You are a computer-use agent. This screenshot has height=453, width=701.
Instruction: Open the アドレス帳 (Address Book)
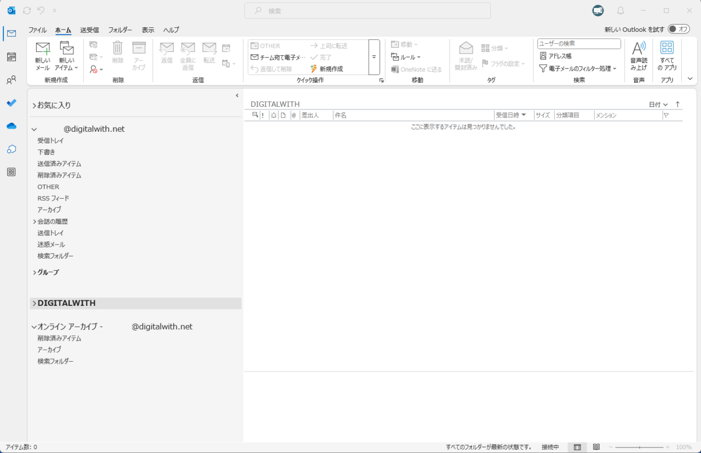(x=560, y=55)
